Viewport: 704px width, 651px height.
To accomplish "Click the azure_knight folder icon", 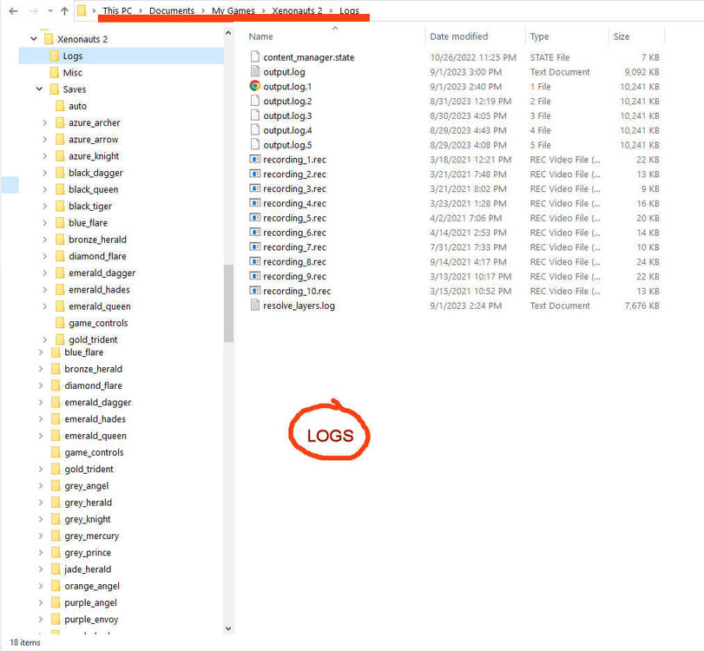I will tap(60, 155).
